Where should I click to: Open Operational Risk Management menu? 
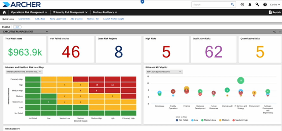pos(29,12)
